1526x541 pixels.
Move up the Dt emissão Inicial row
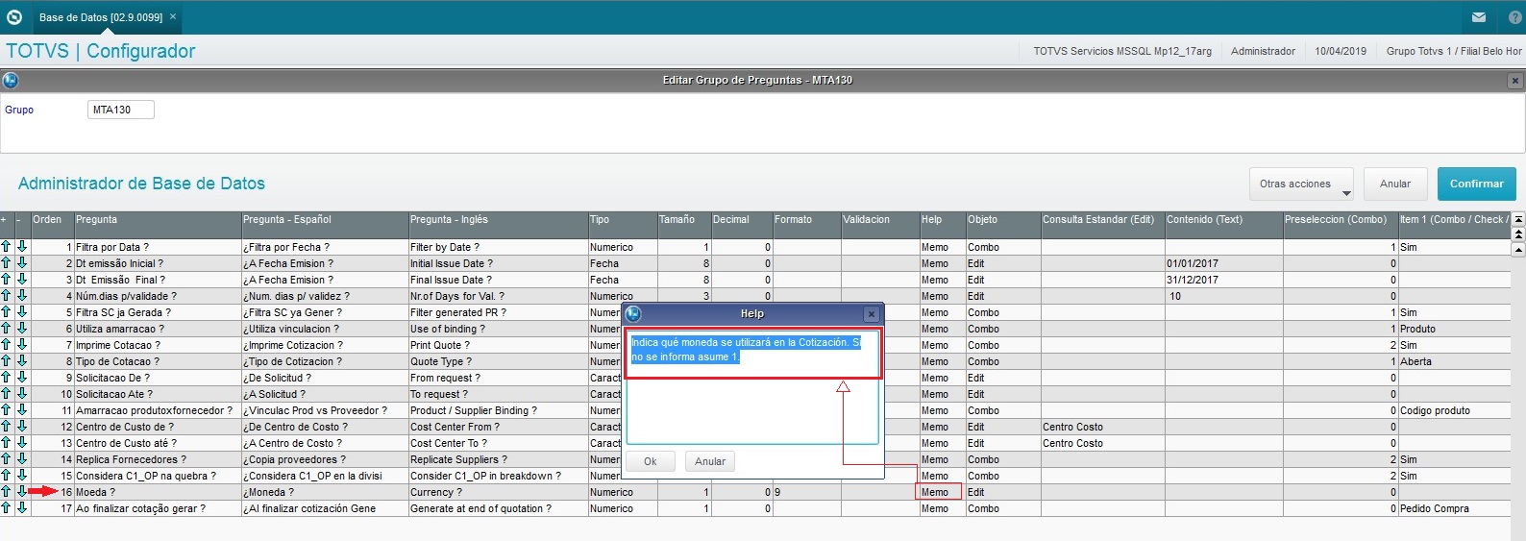[6, 263]
